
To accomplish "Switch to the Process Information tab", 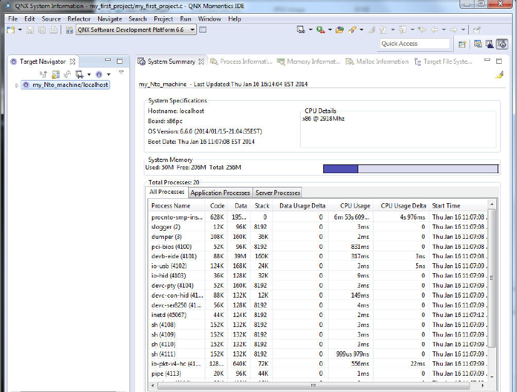I will (x=241, y=62).
